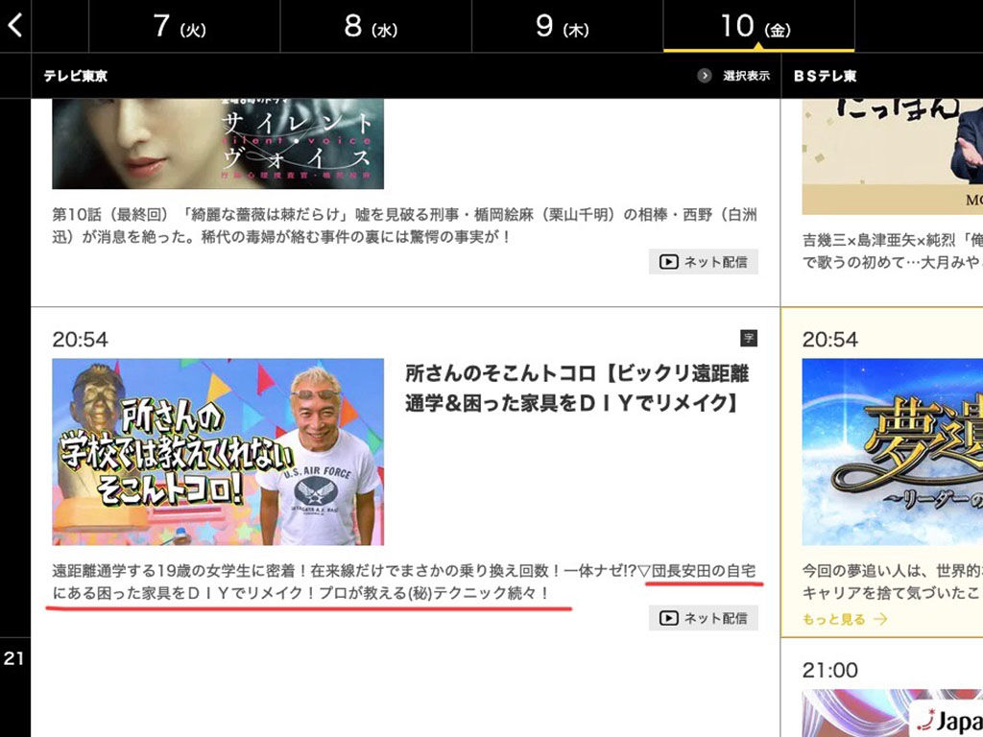Switch to the 8 (水) date tab
This screenshot has height=737, width=983.
[374, 26]
